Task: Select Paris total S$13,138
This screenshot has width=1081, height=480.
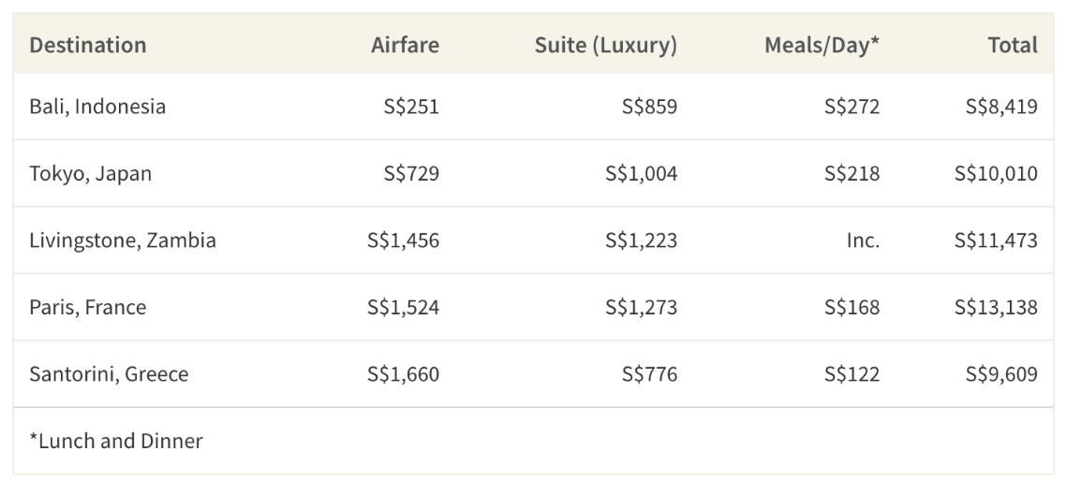Action: click(996, 308)
